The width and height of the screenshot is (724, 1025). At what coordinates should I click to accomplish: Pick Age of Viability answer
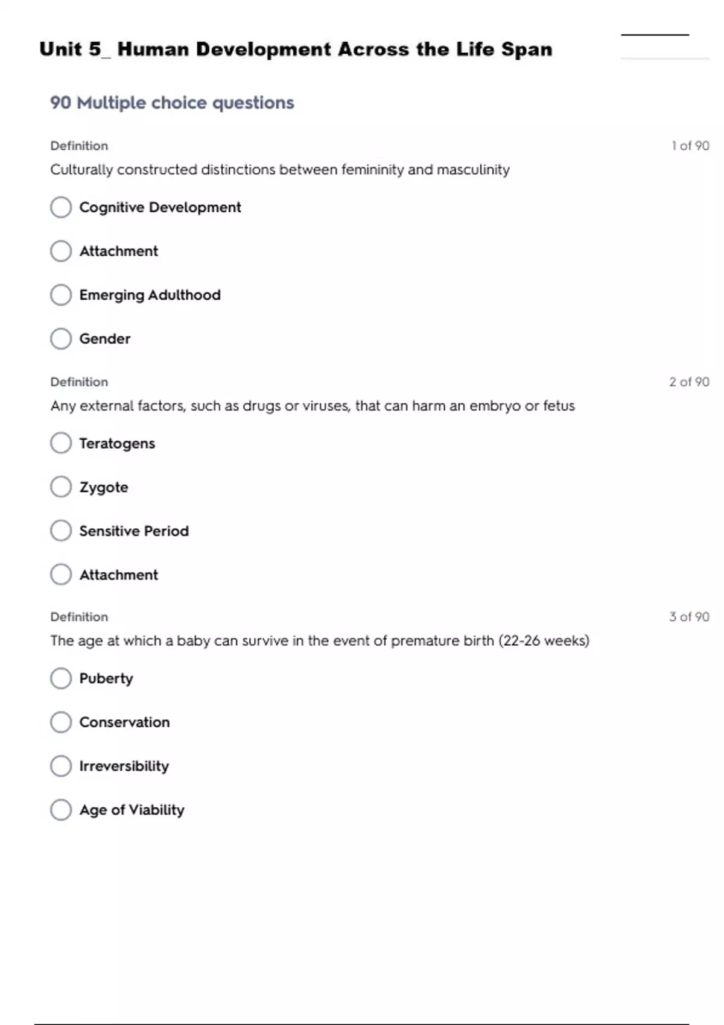click(x=61, y=810)
